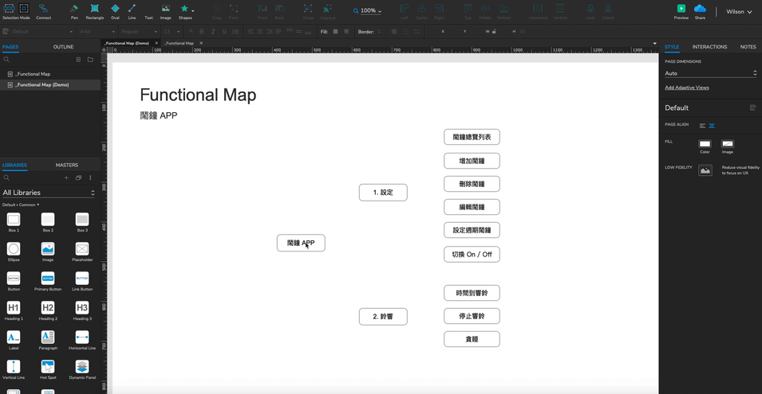This screenshot has width=762, height=394.
Task: Open the open-tabs list dropdown arrow
Action: pyautogui.click(x=654, y=43)
